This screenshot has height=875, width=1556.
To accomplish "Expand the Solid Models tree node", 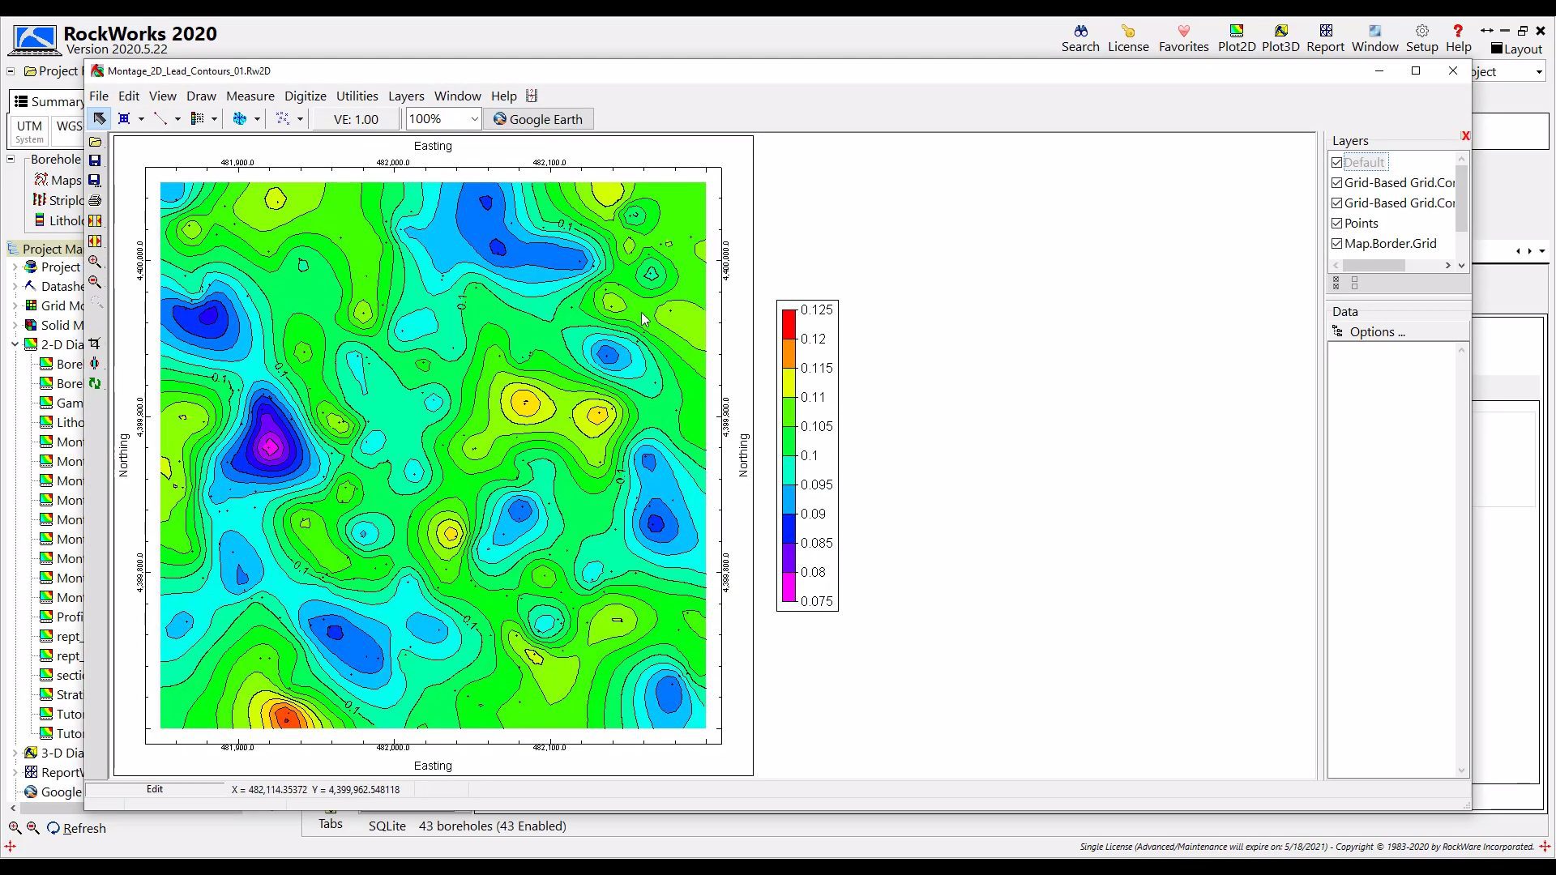I will (x=15, y=325).
